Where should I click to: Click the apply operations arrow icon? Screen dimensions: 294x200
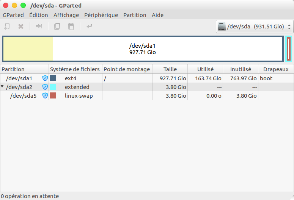(x=89, y=27)
